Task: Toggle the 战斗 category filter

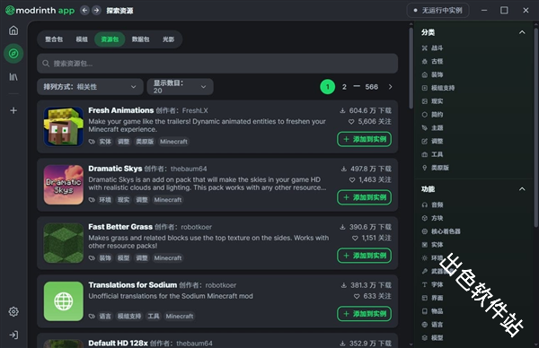Action: click(432, 48)
